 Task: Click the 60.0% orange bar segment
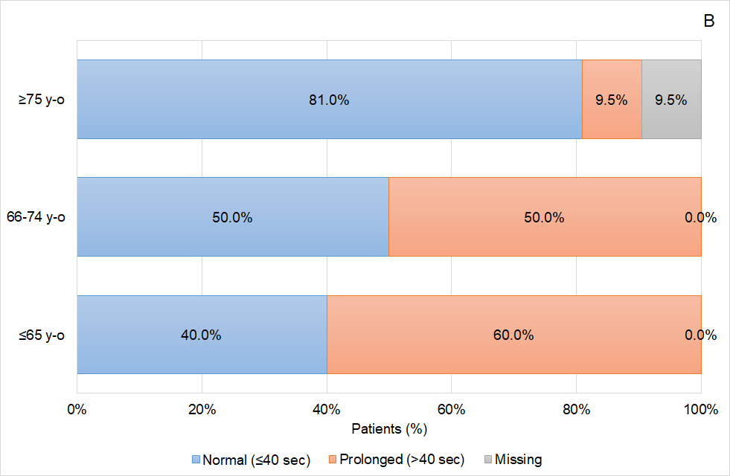[513, 335]
